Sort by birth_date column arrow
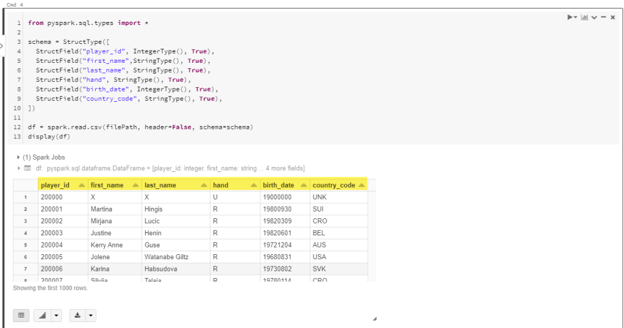This screenshot has width=624, height=328. click(x=303, y=185)
